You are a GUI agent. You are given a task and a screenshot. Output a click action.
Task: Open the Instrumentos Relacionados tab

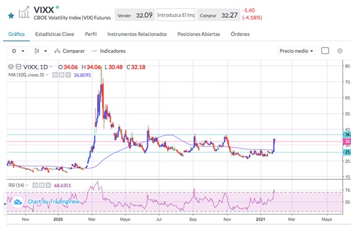pos(137,34)
